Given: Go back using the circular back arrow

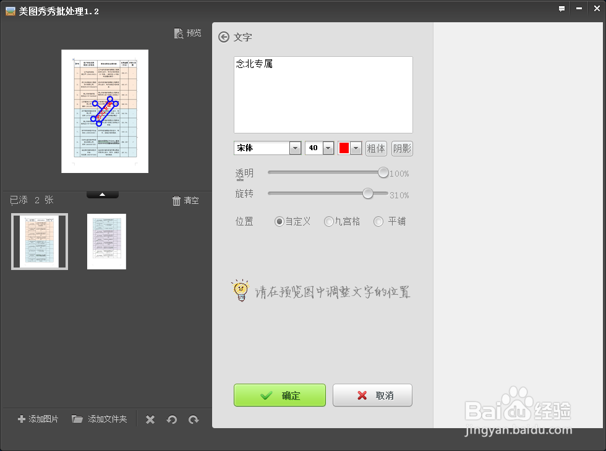Looking at the screenshot, I should point(223,37).
